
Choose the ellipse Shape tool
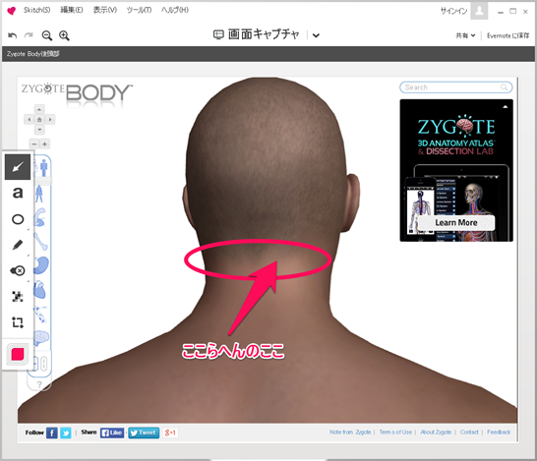[x=18, y=219]
